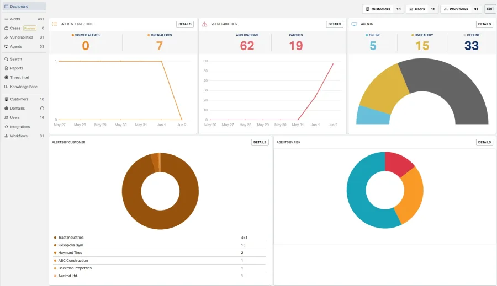Screen dimensions: 497x286
Task: Click the Cases briefcase icon in sidebar
Action: click(6, 28)
